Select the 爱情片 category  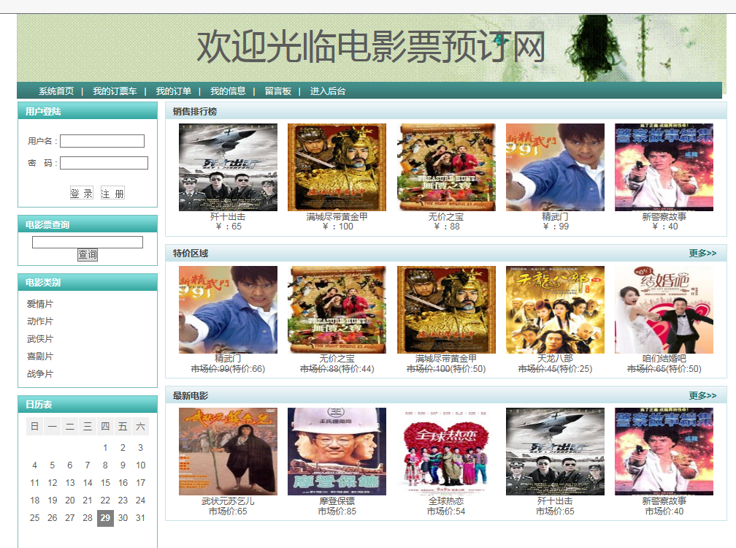pos(40,304)
